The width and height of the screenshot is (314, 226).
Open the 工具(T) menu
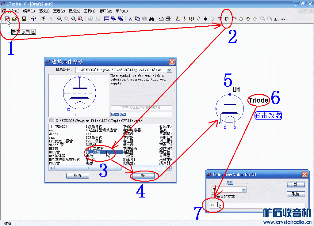pos(90,11)
